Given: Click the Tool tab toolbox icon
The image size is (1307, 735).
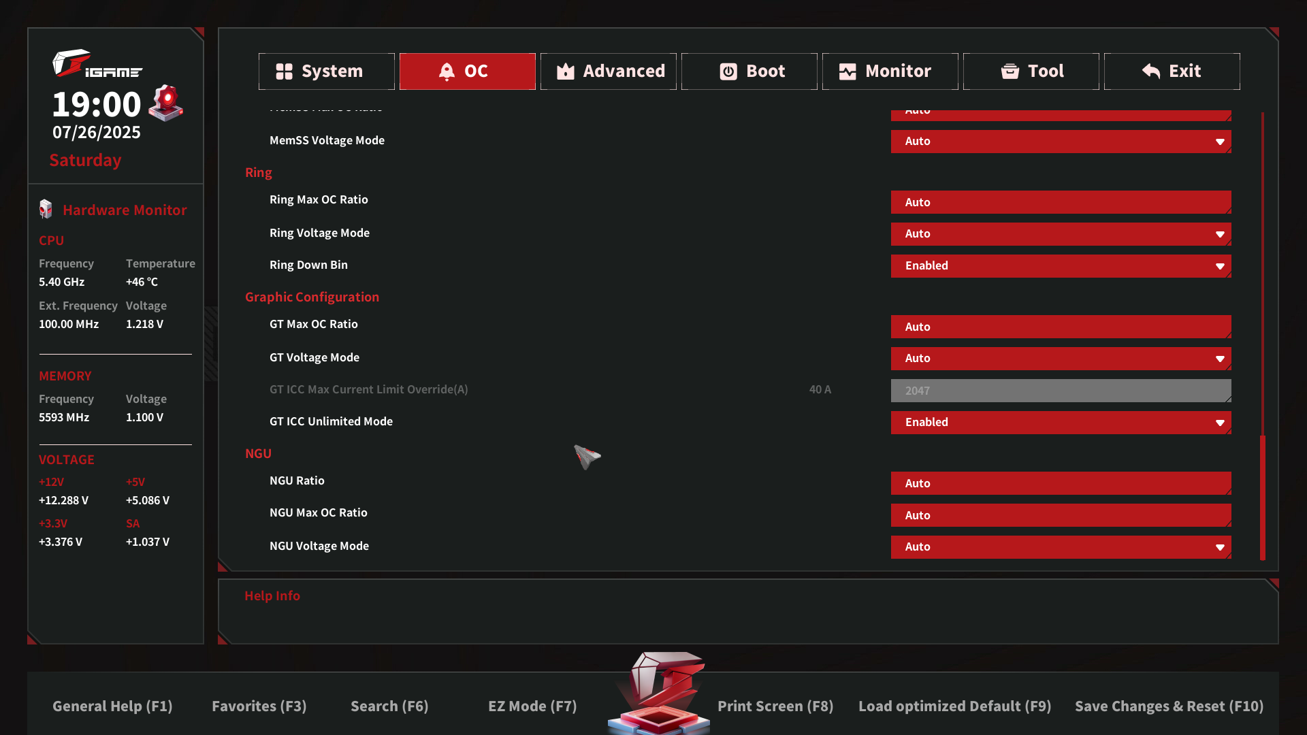Looking at the screenshot, I should [x=1010, y=71].
